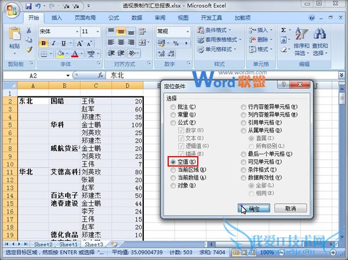Viewport: 348px width, 260px height.
Task: Click the formula bar showing 东北
Action: click(222, 75)
